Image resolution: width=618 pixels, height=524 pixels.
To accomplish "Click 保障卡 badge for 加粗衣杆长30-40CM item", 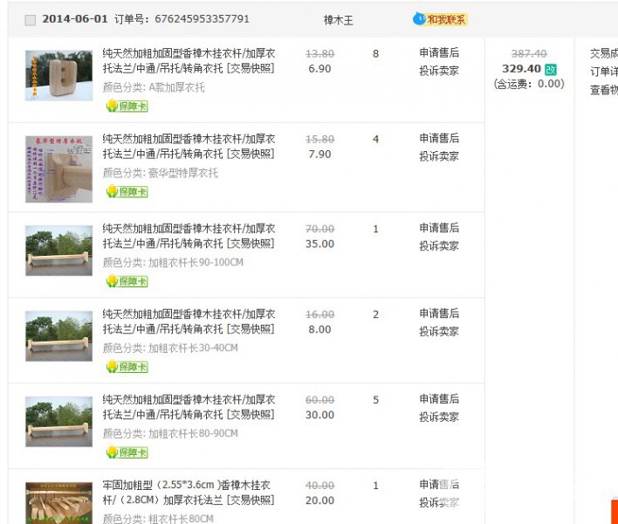I will pyautogui.click(x=127, y=367).
